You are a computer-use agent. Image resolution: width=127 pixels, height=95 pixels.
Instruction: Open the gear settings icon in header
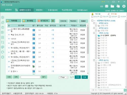click(x=124, y=6)
